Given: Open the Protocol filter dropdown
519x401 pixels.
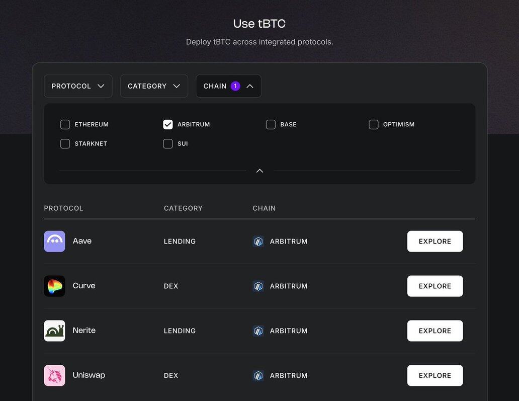Looking at the screenshot, I should point(78,86).
